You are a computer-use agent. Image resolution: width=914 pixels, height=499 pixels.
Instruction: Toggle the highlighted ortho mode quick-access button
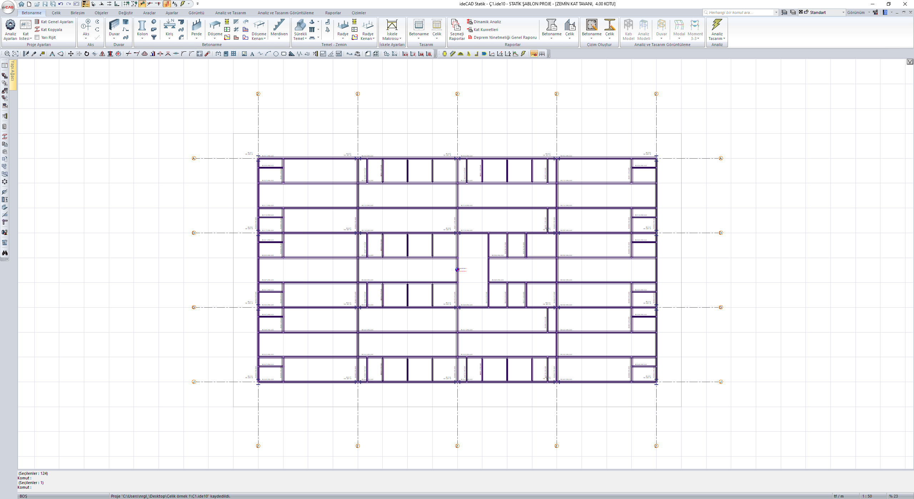(167, 4)
